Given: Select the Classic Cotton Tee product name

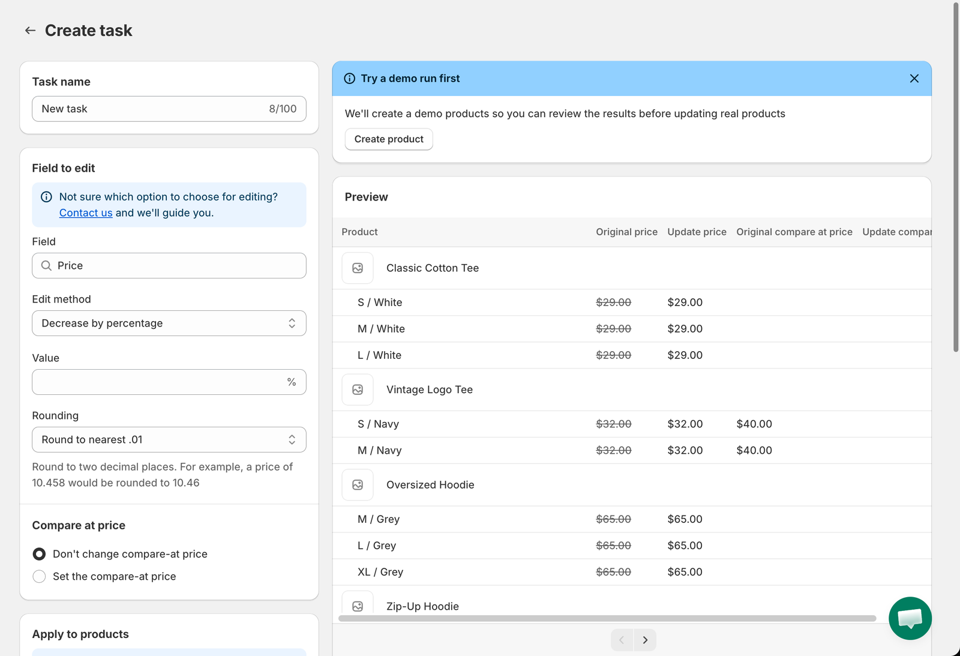Looking at the screenshot, I should 433,268.
